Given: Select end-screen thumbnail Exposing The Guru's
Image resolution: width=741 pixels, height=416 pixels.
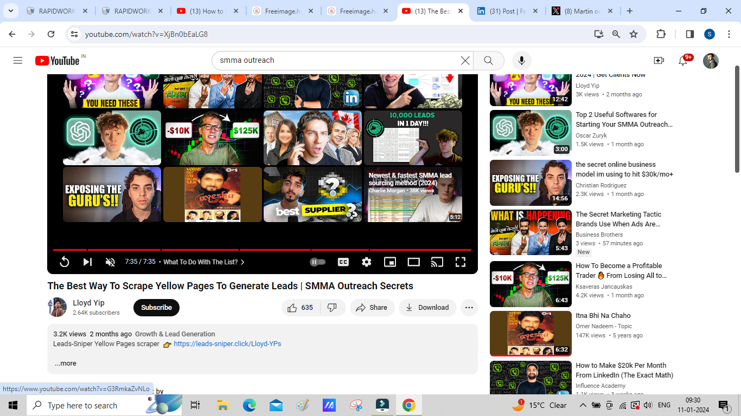Looking at the screenshot, I should click(112, 194).
